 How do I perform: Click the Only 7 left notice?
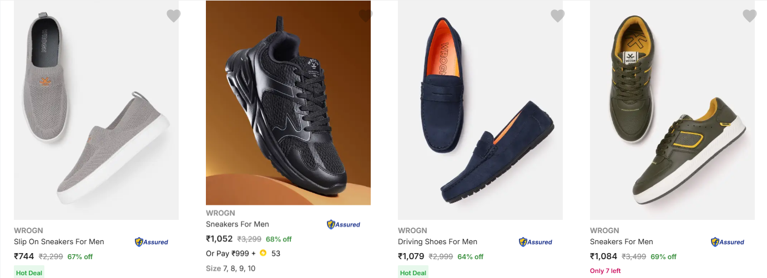coord(605,271)
